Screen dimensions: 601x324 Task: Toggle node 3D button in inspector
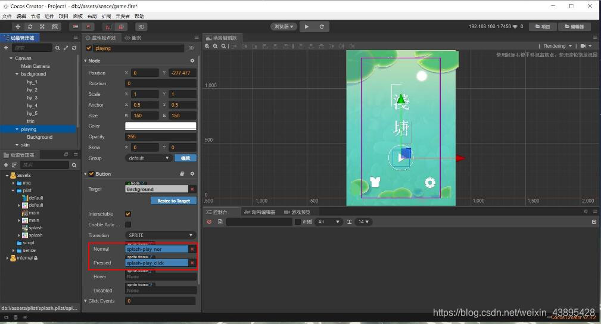(x=191, y=48)
